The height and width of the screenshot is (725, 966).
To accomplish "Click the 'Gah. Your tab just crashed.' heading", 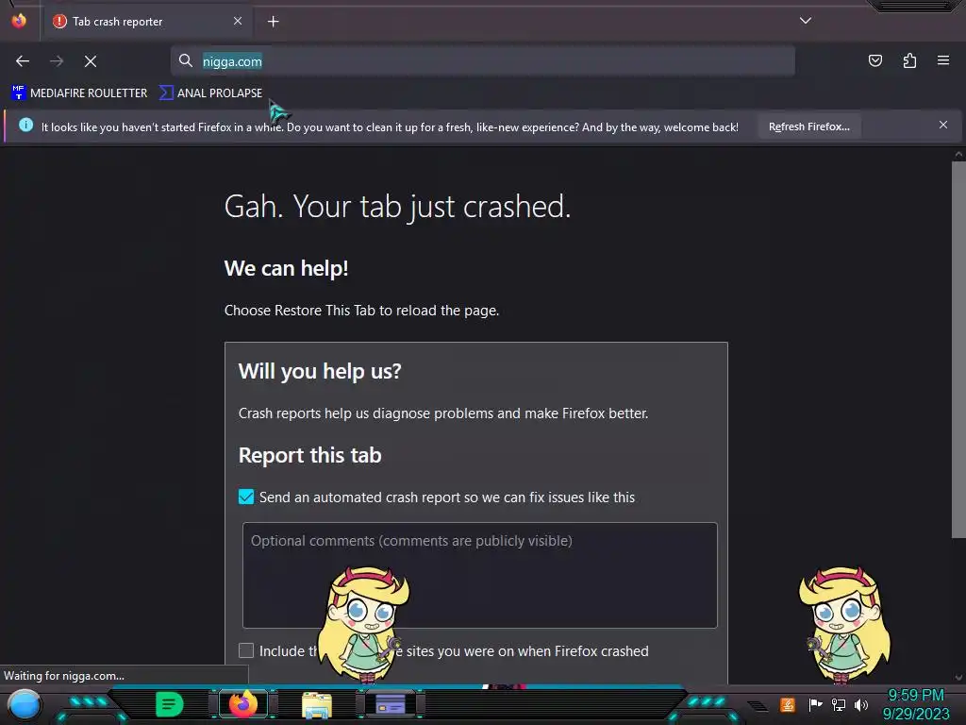I will [397, 206].
